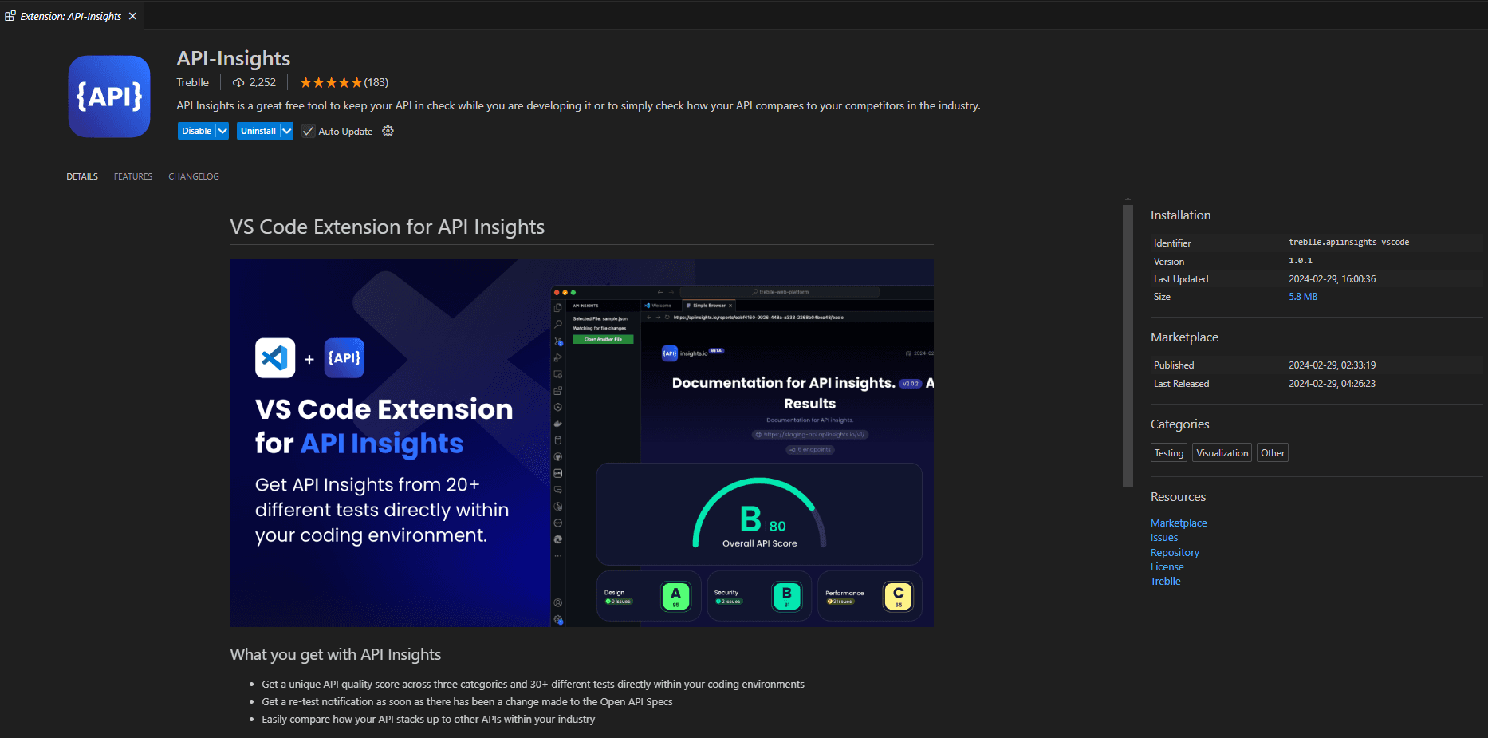Click the API-Insights extension logo

pos(108,96)
